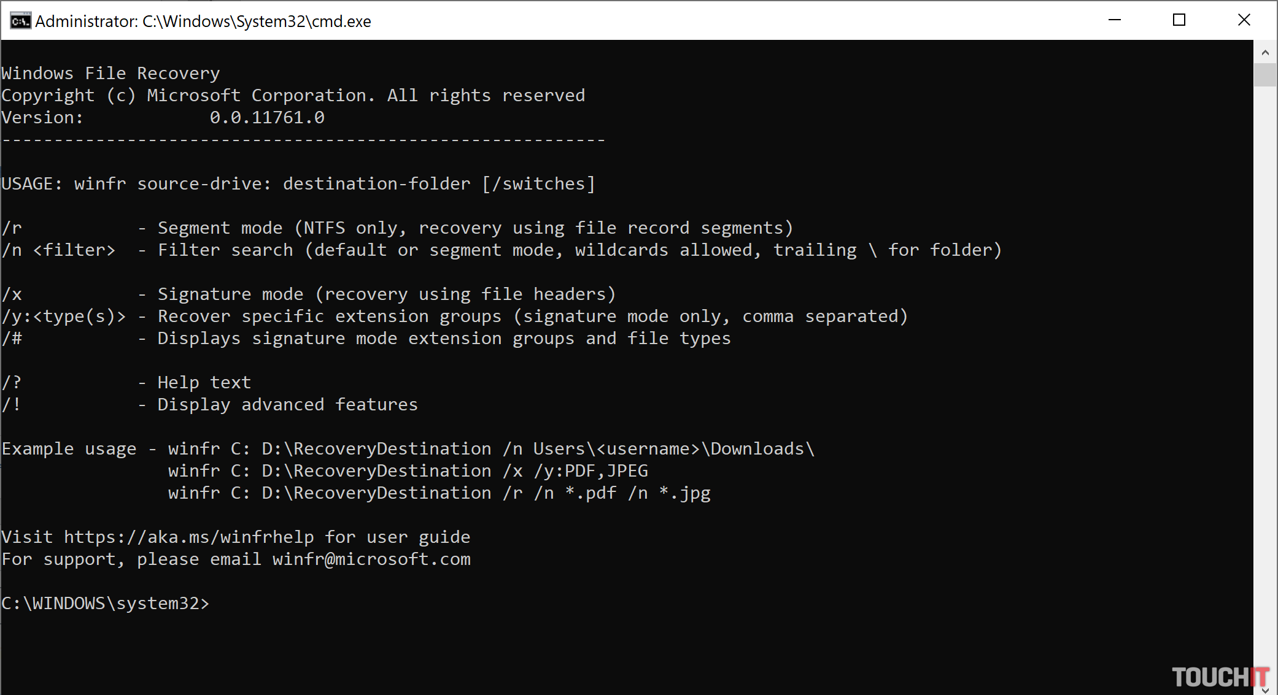This screenshot has height=695, width=1278.
Task: Click the Windows File Recovery heading text
Action: coord(110,74)
